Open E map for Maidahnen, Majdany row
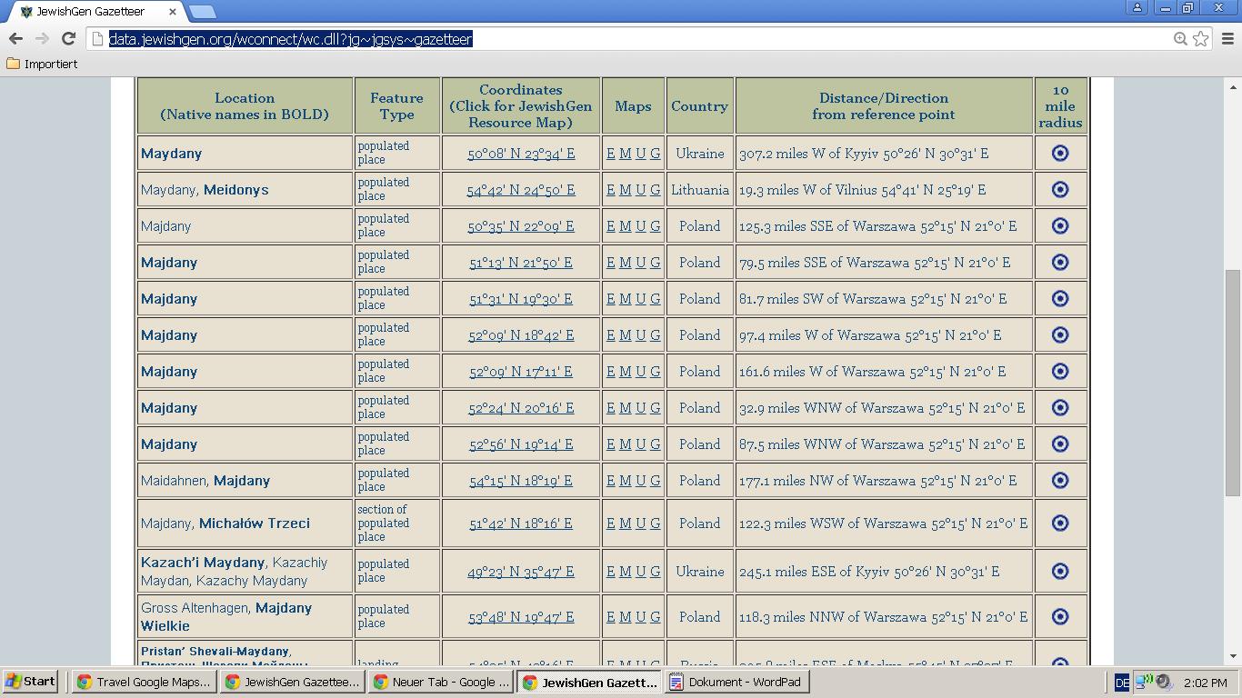The height and width of the screenshot is (698, 1242). pyautogui.click(x=610, y=481)
